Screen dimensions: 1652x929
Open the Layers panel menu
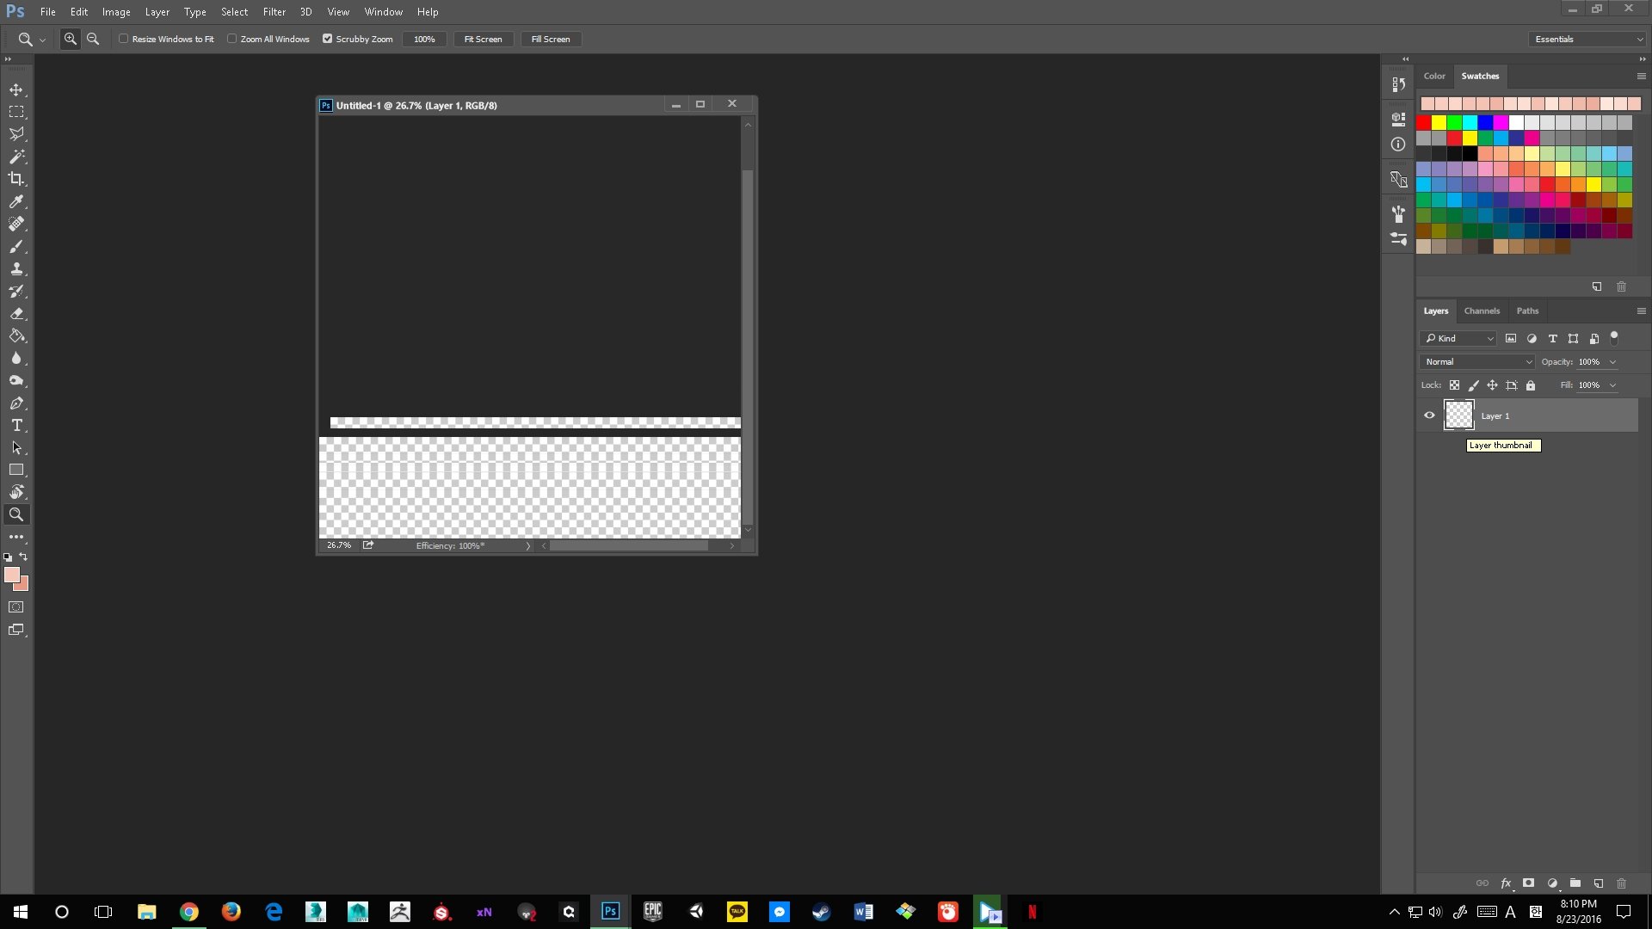tap(1641, 311)
